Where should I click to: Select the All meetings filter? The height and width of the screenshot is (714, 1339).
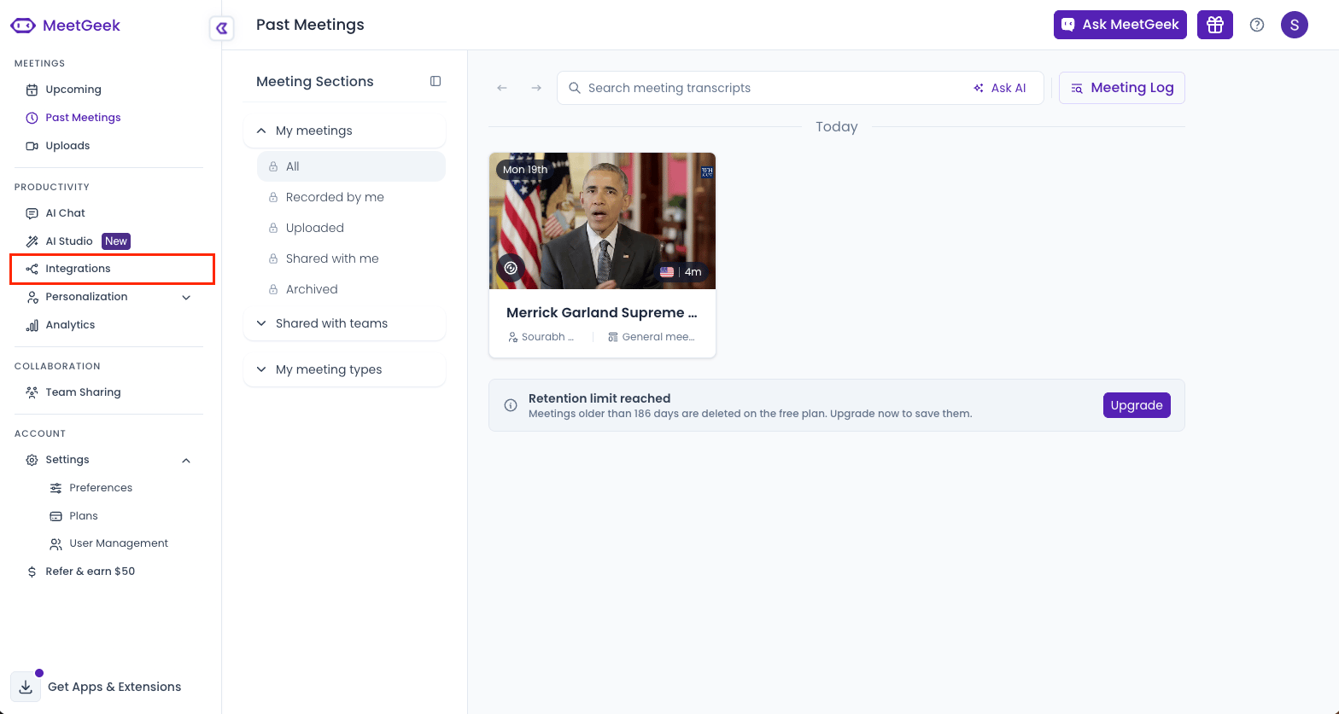(x=351, y=166)
